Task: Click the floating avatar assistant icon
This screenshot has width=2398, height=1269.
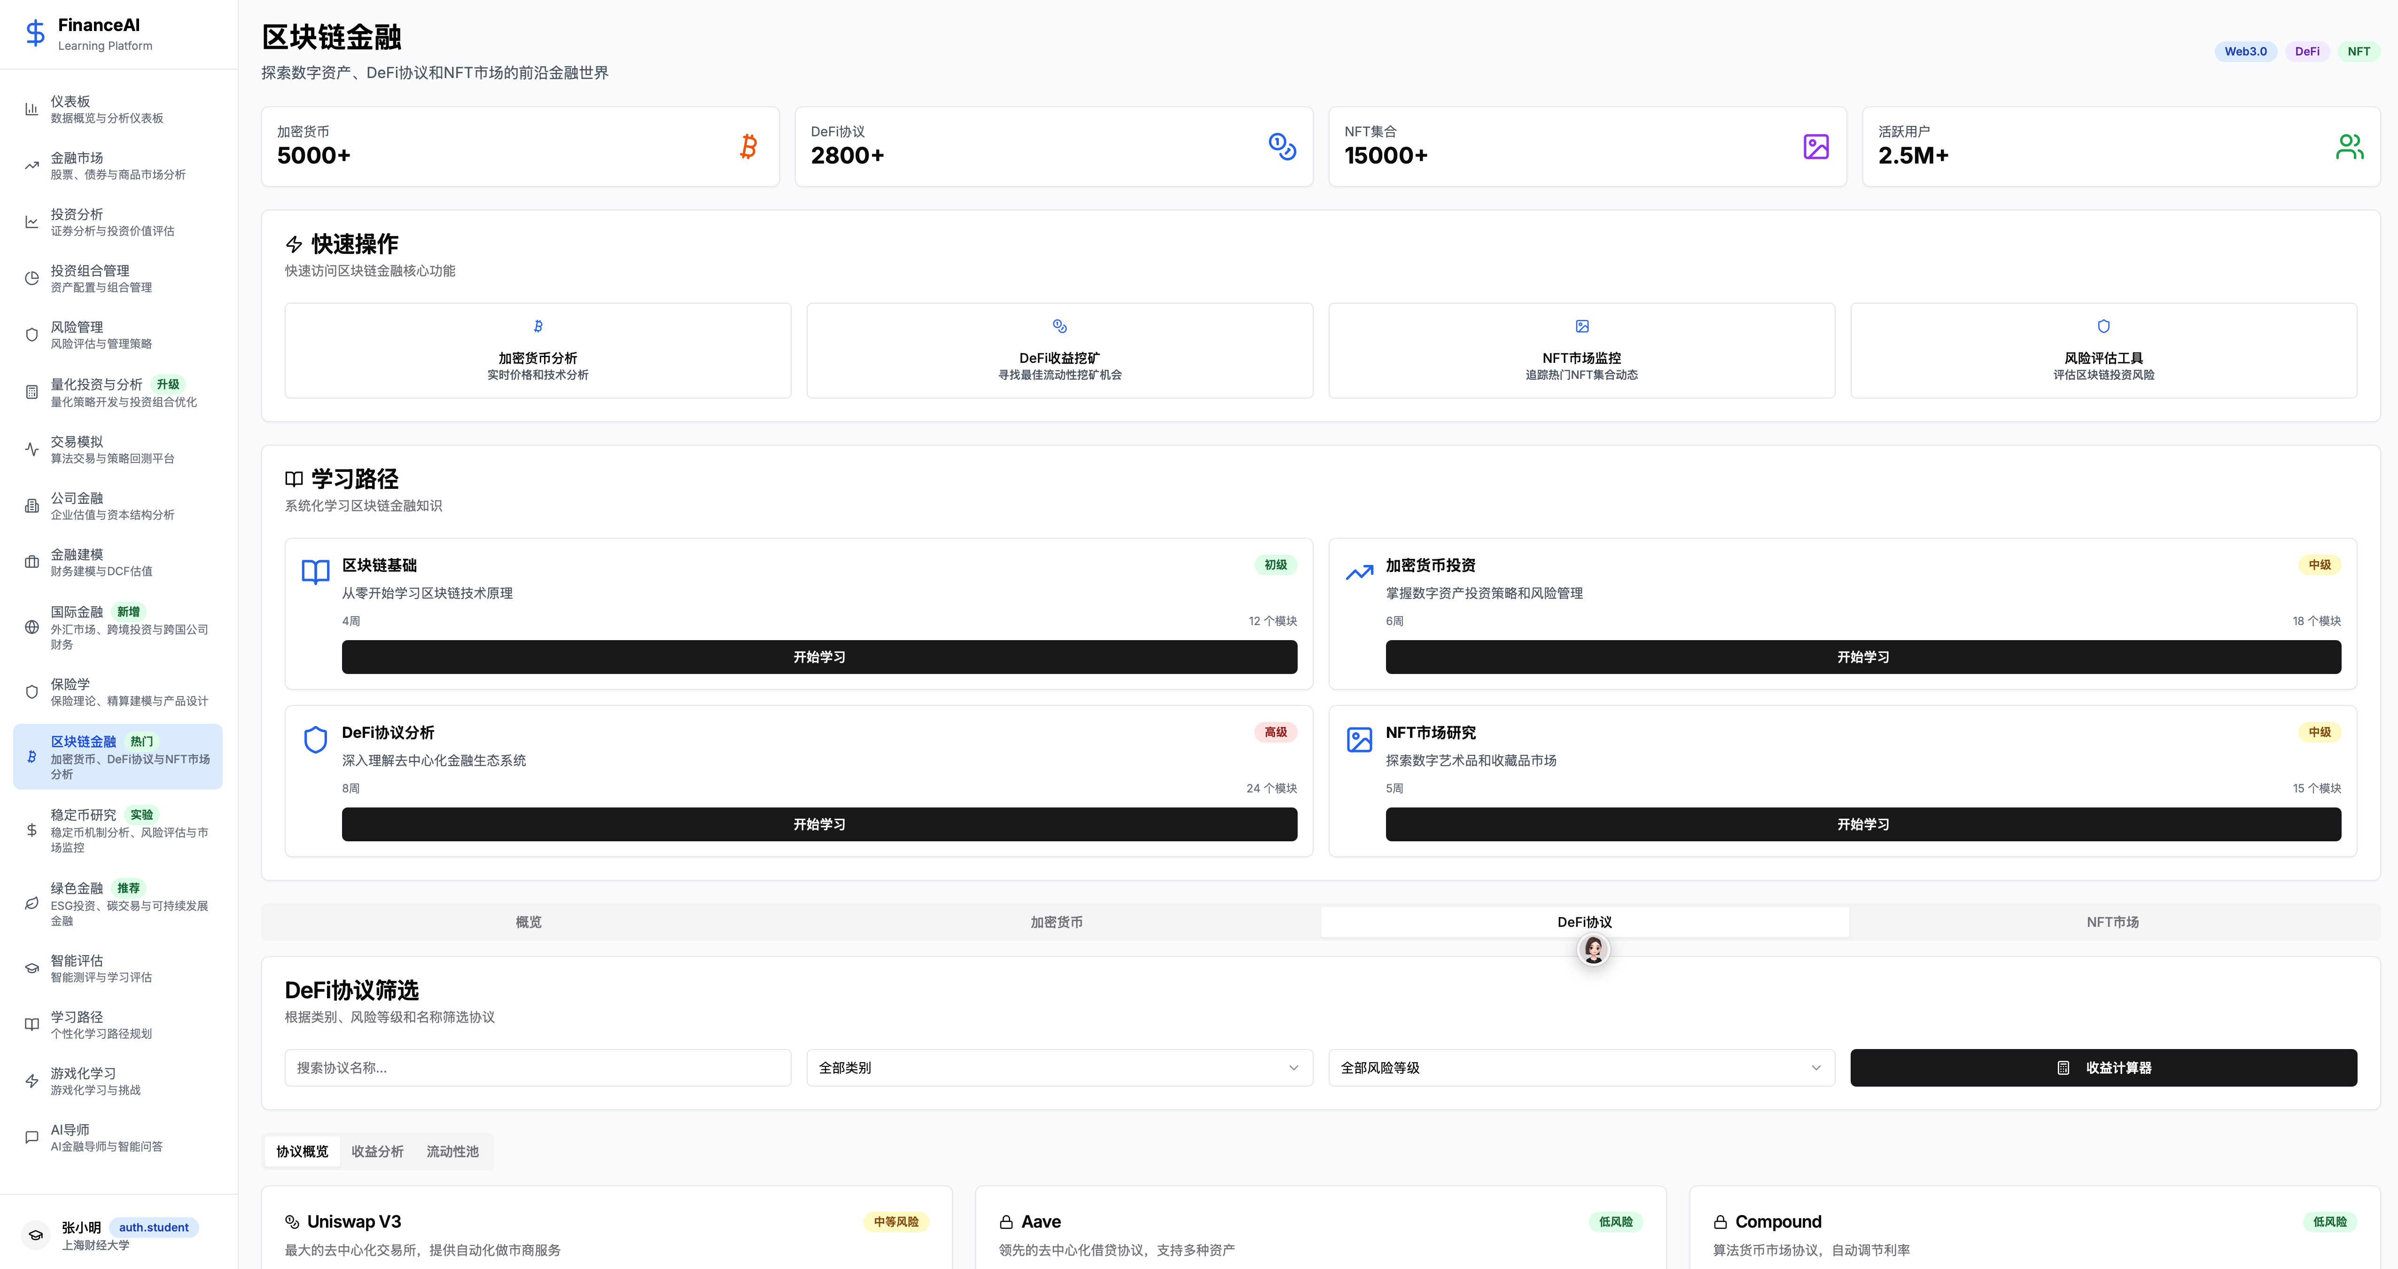Action: coord(1593,950)
